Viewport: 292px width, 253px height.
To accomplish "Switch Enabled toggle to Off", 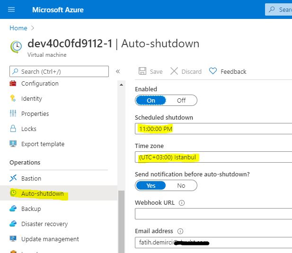I will (x=181, y=100).
